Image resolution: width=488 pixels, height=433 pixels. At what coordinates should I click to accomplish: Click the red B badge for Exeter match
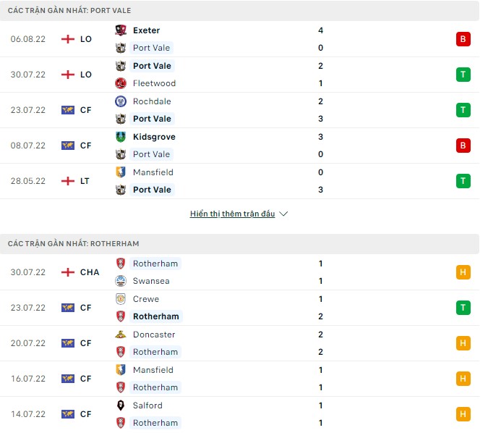463,39
